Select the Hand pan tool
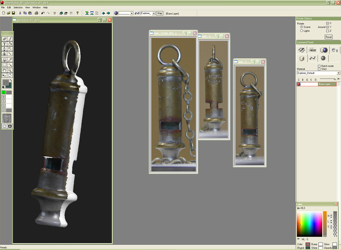Screen dimensions: 341x250 (x=5, y=70)
